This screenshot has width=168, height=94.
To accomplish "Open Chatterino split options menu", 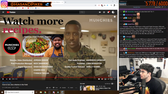I will click(165, 7).
